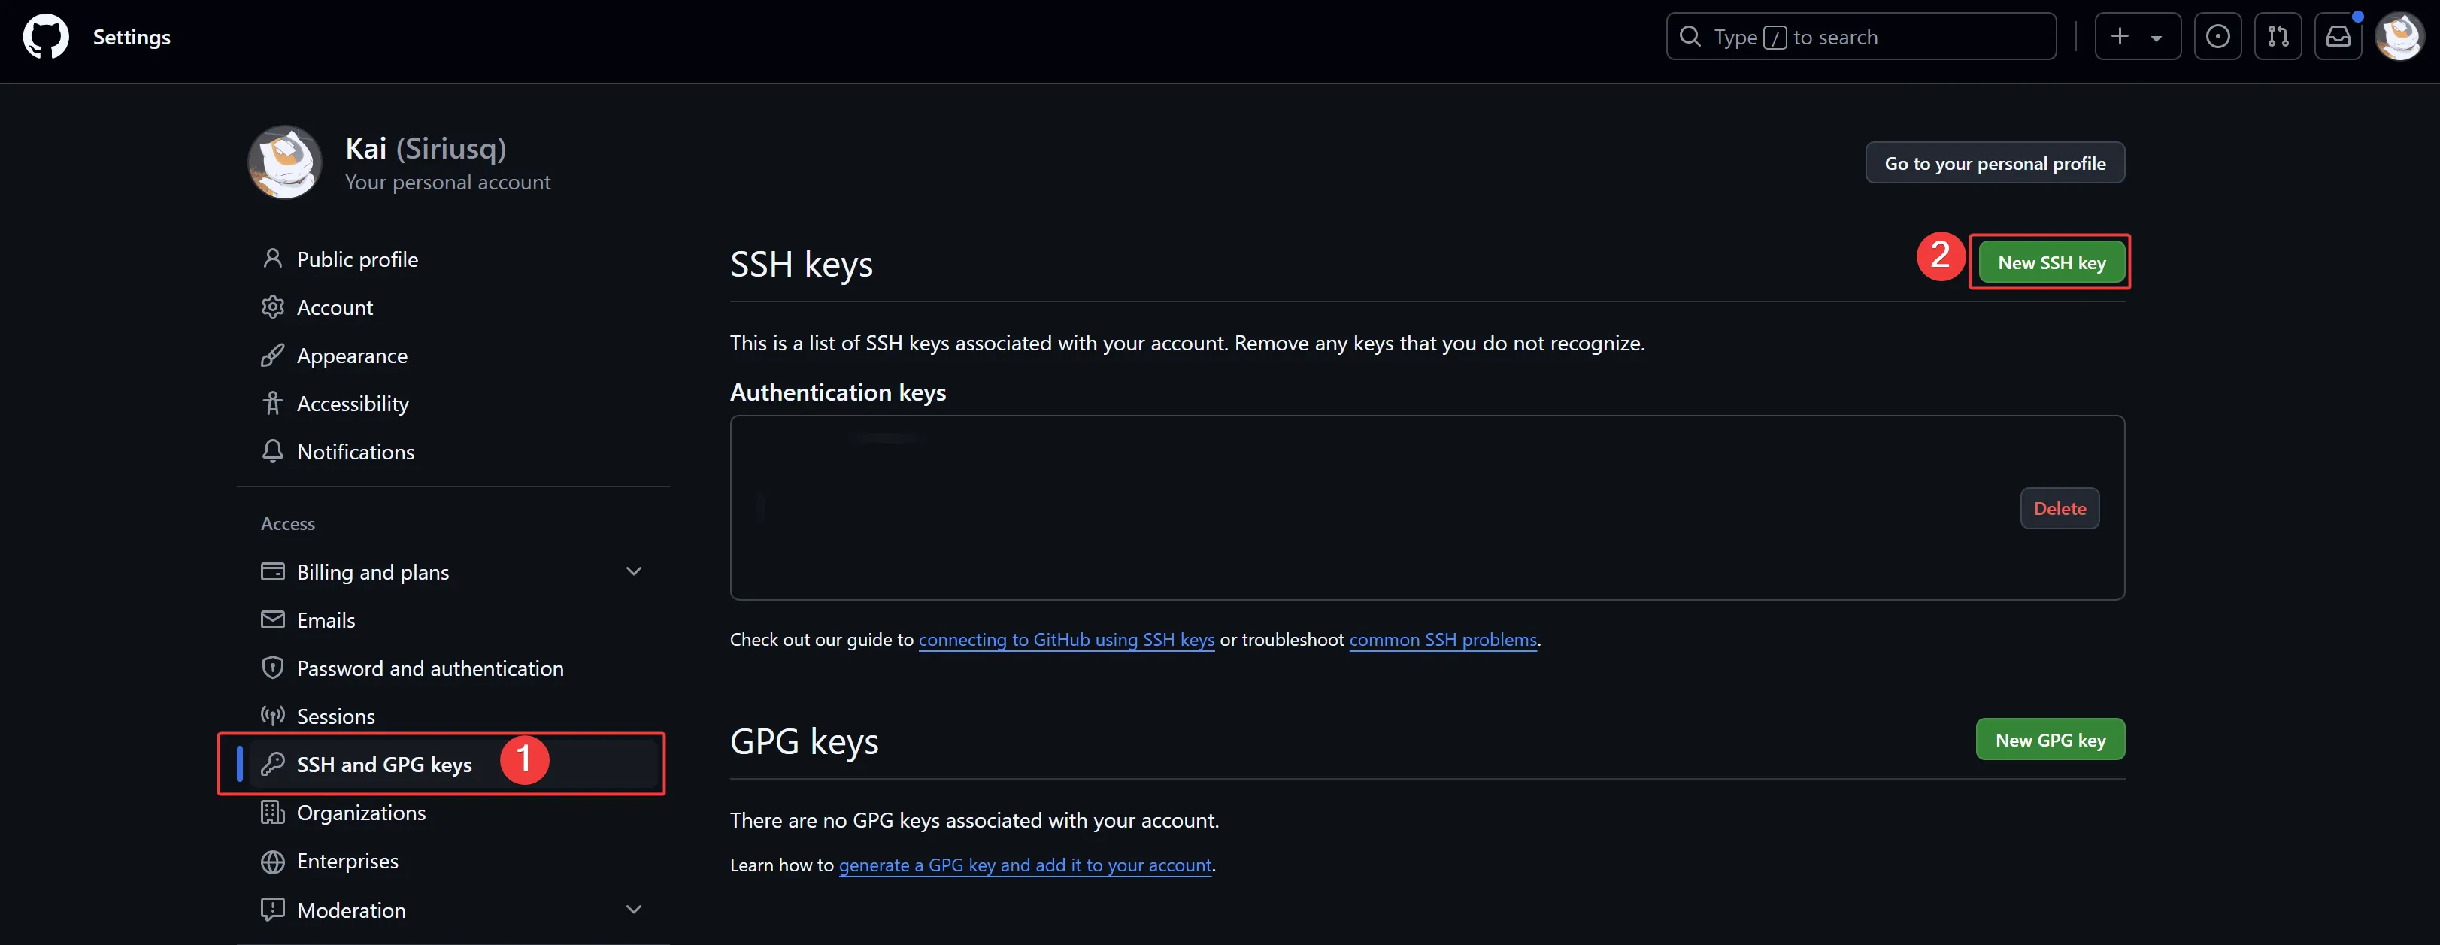Click the GitHub logo in the header
Viewport: 2440px width, 945px height.
[45, 37]
